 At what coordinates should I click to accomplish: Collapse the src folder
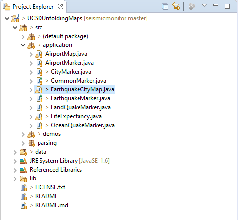(15, 27)
